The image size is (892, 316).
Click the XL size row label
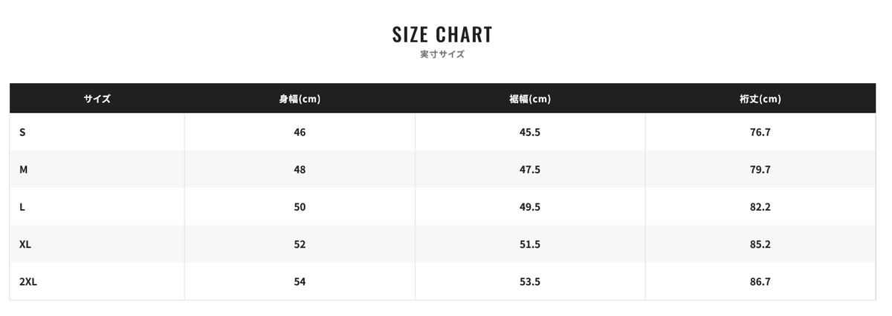[25, 244]
